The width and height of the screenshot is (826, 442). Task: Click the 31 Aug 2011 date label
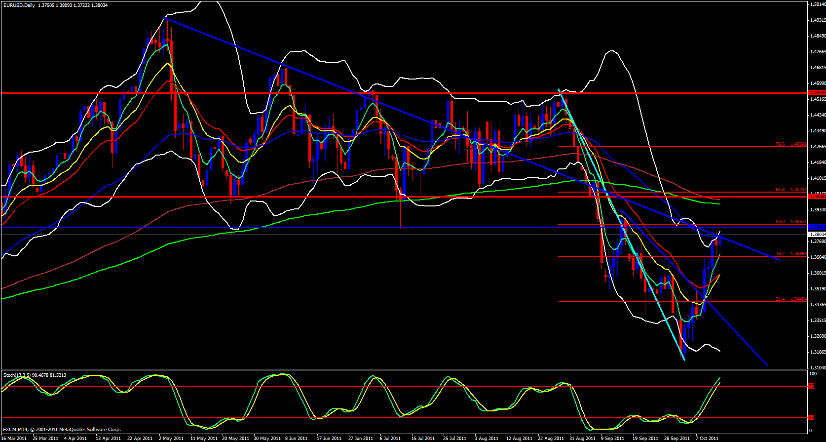point(582,439)
